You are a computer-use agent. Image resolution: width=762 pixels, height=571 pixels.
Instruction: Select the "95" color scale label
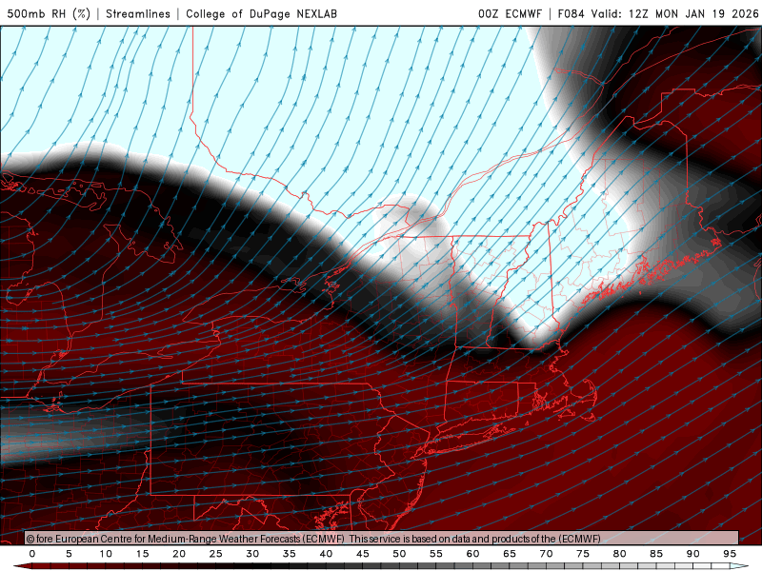pyautogui.click(x=730, y=554)
